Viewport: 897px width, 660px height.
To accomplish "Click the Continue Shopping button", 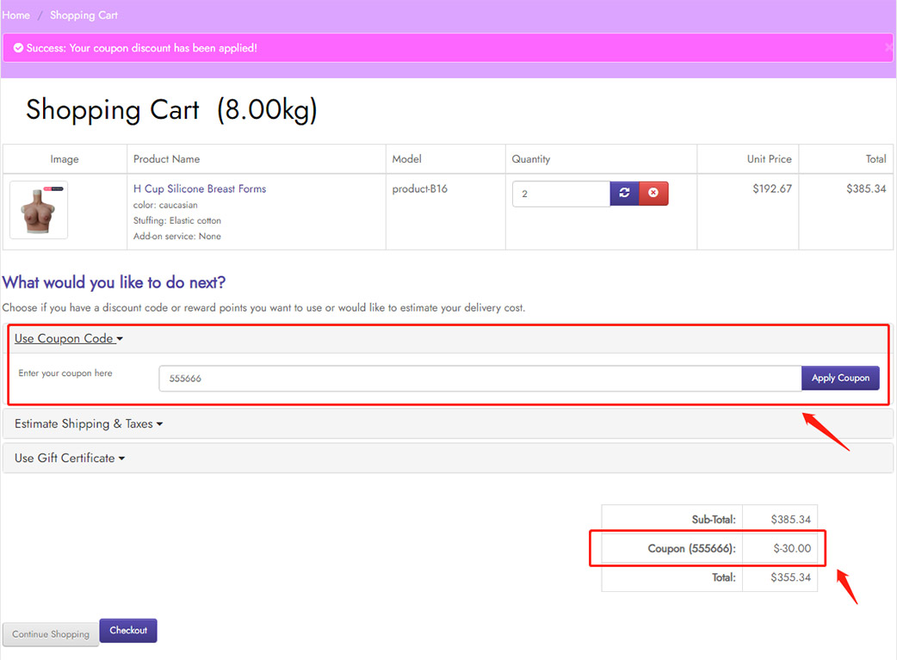I will pyautogui.click(x=51, y=634).
